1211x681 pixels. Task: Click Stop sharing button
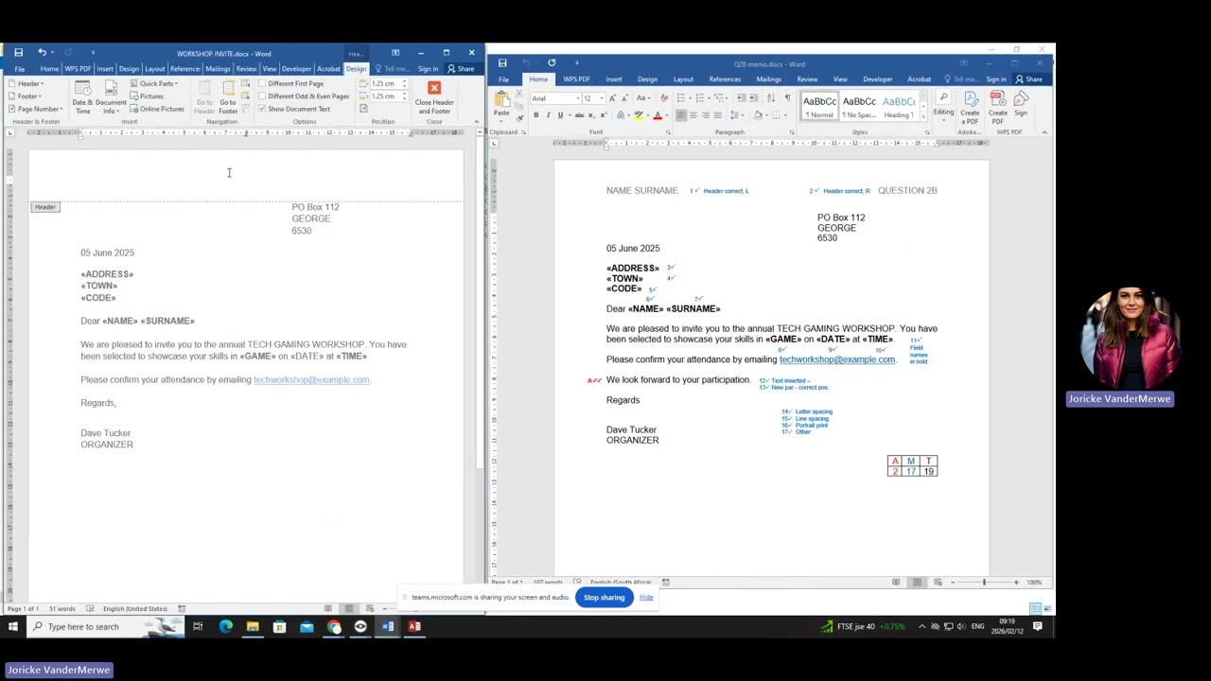tap(604, 598)
